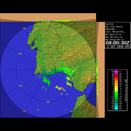The height and width of the screenshot is (131, 131).
Task: Click the cavalos label in the info box
Action: (110, 24)
